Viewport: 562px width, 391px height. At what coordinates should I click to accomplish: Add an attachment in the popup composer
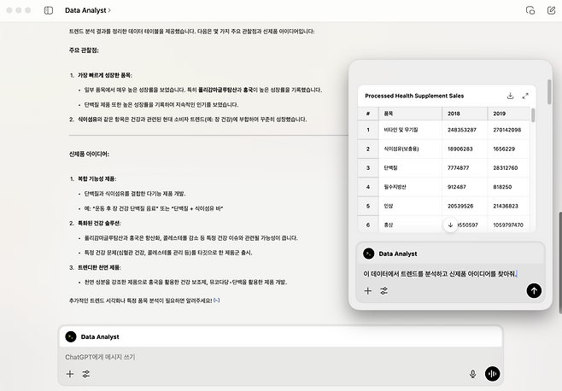[x=368, y=291]
